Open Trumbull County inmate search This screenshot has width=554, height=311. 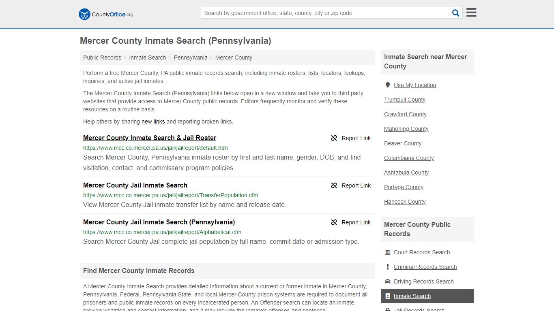pyautogui.click(x=405, y=100)
